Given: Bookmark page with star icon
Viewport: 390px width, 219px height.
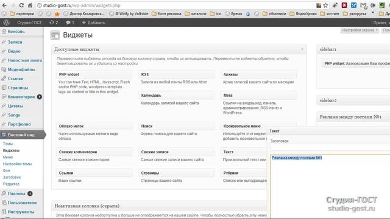Looking at the screenshot, I should point(325,5).
